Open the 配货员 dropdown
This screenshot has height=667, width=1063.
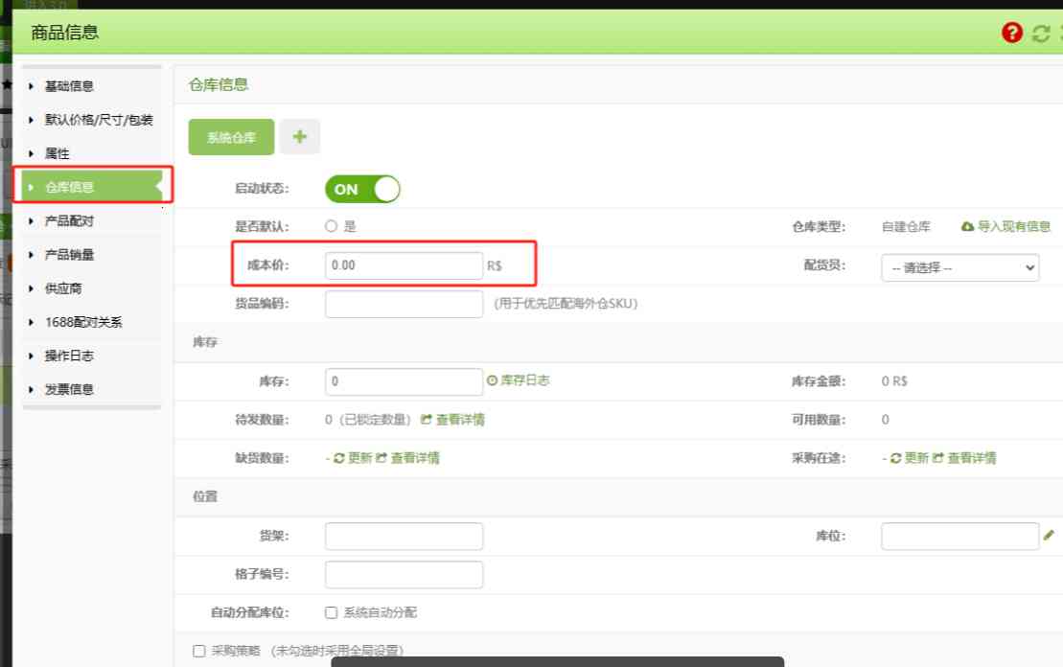tap(959, 267)
